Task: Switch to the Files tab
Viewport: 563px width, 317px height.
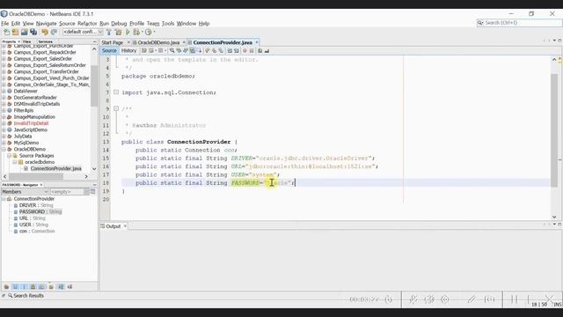Action: (x=26, y=41)
